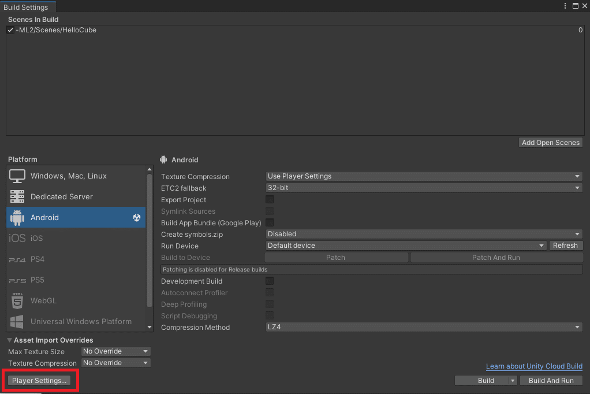590x394 pixels.
Task: Select Windows, Mac, Linux platform
Action: 76,176
